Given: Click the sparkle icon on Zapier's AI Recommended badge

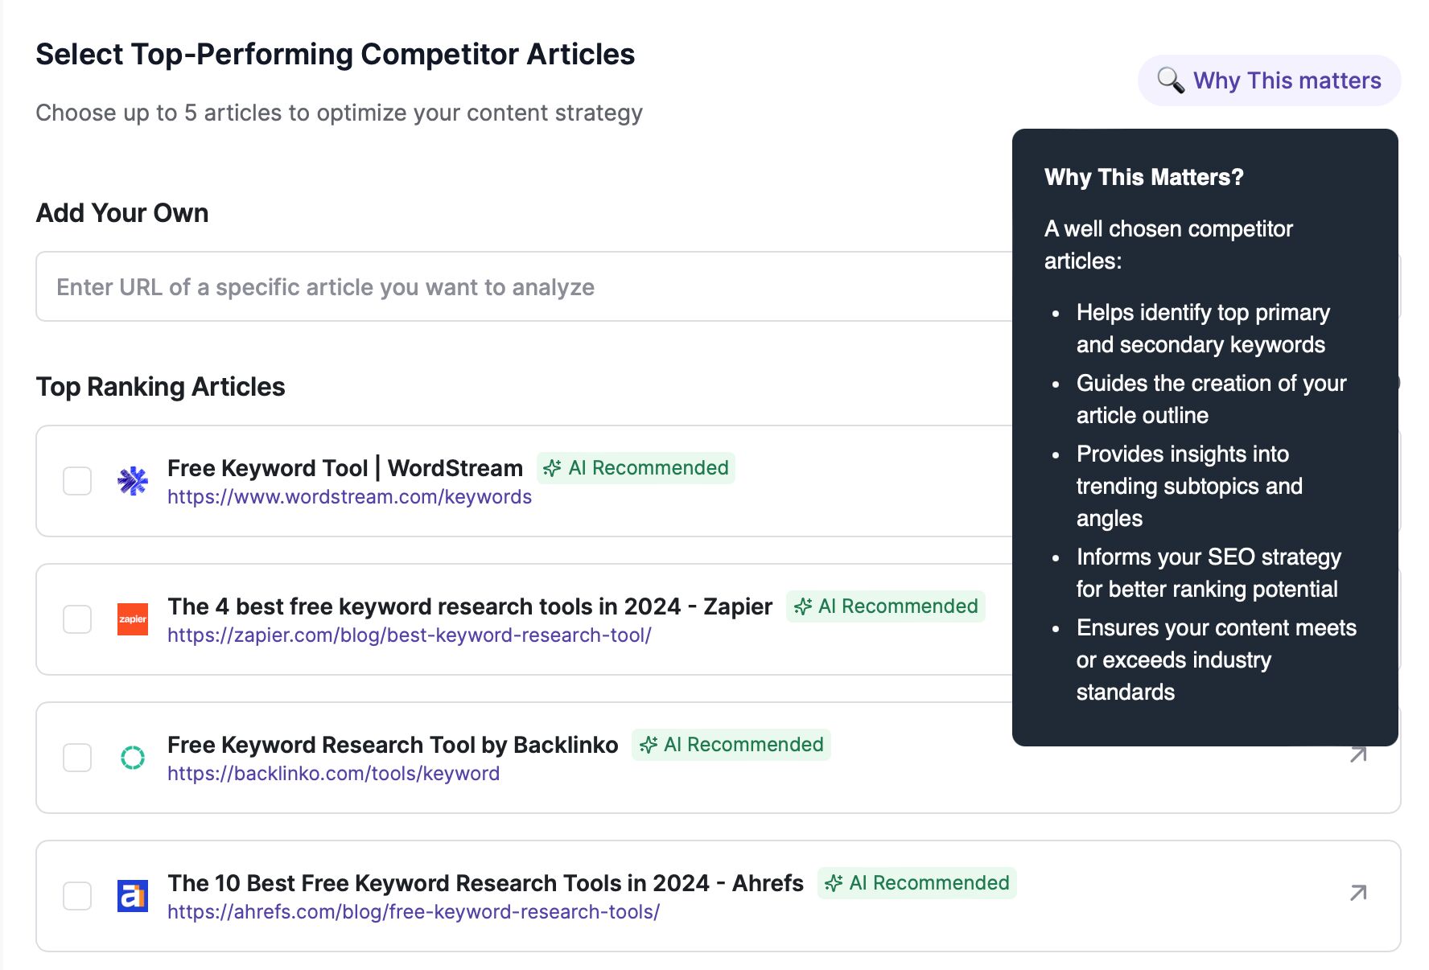Looking at the screenshot, I should click(x=803, y=606).
